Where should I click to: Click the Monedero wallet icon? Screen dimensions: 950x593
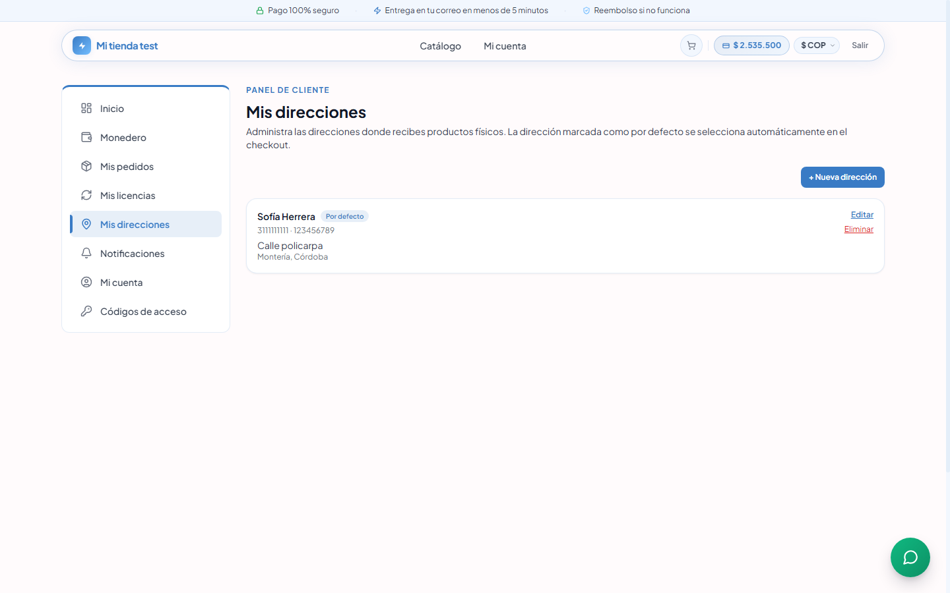(86, 137)
